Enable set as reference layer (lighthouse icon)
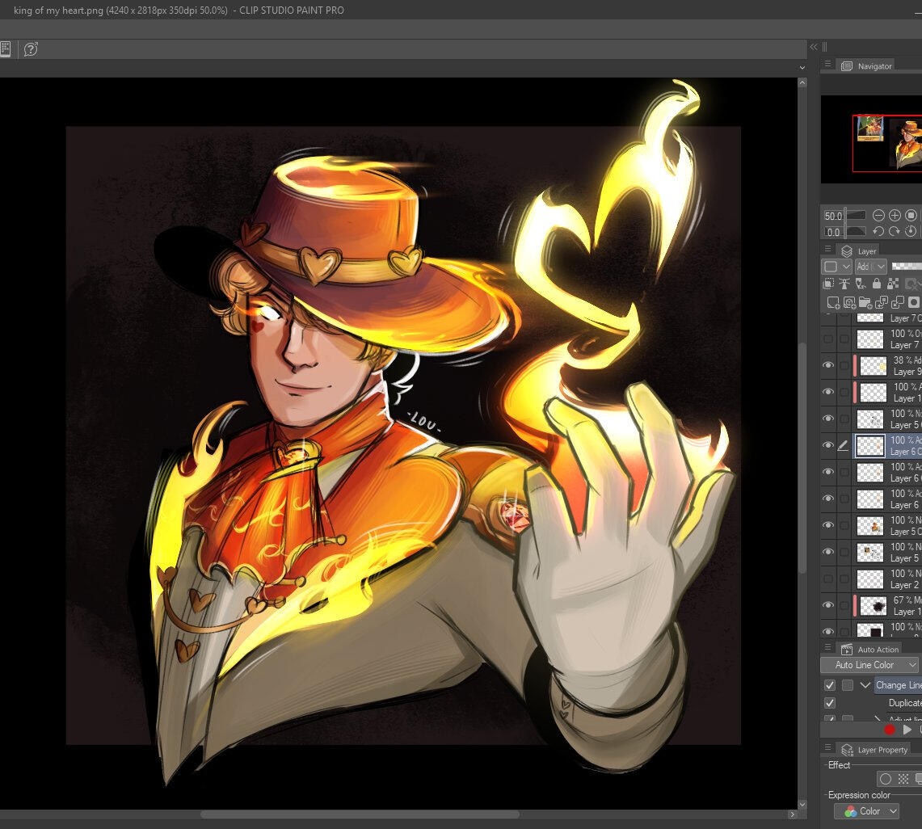922x829 pixels. (x=844, y=284)
